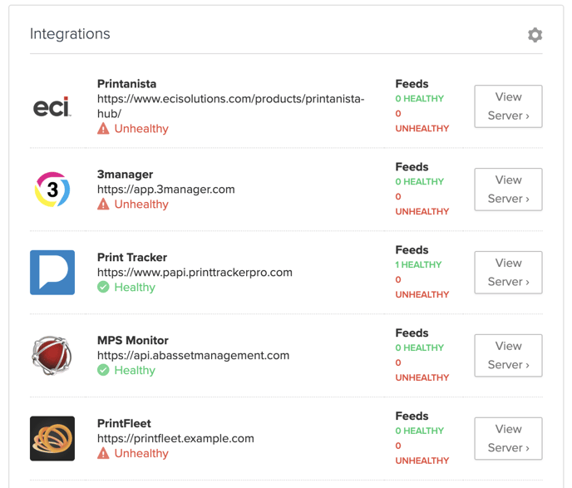
Task: Click the 3manager colorful logo
Action: (x=52, y=190)
